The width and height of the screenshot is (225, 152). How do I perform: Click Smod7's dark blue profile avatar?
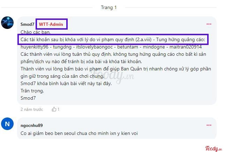[7, 23]
